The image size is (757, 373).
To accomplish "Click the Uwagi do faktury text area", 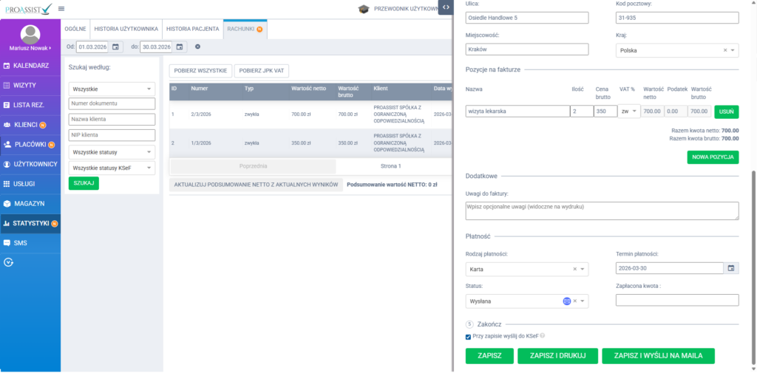I will pyautogui.click(x=602, y=211).
